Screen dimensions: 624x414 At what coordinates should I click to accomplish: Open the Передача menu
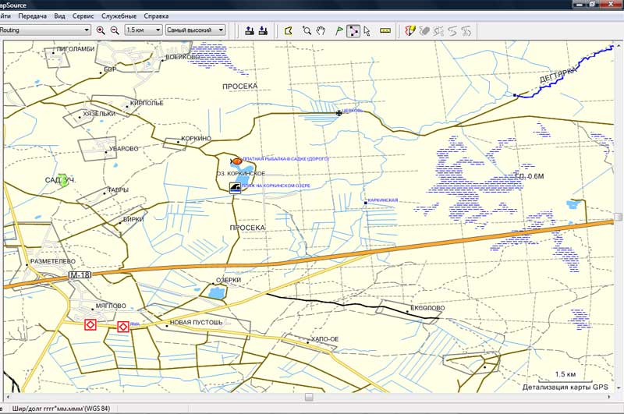click(32, 16)
